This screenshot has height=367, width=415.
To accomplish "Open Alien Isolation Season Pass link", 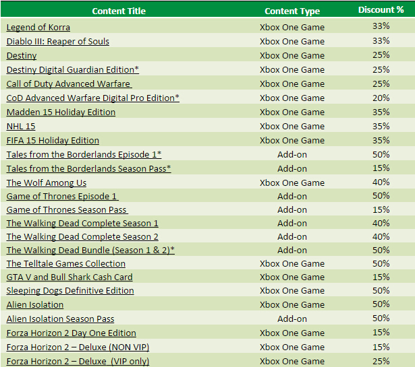I will tap(60, 319).
